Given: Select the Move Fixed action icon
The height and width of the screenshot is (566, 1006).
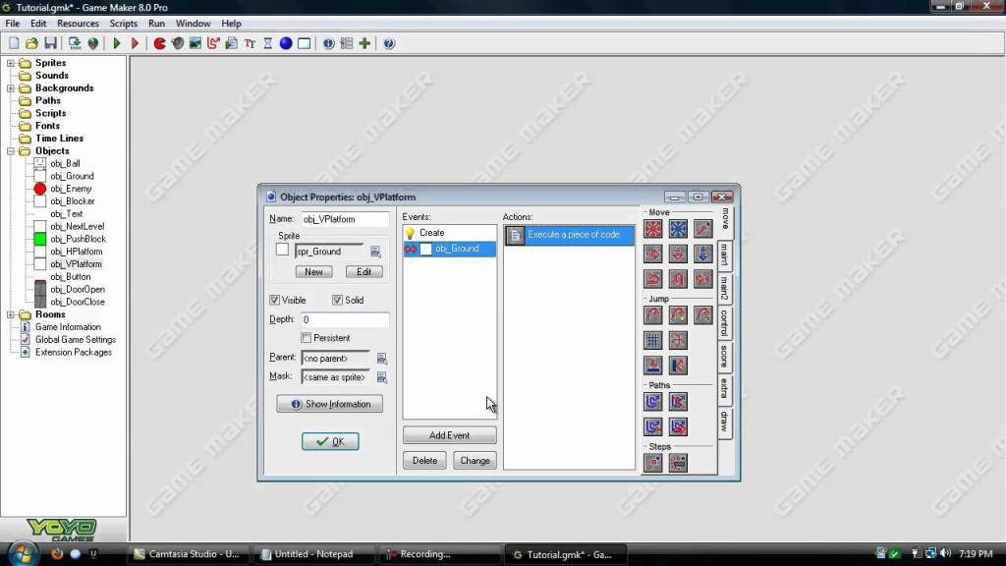Looking at the screenshot, I should (653, 228).
